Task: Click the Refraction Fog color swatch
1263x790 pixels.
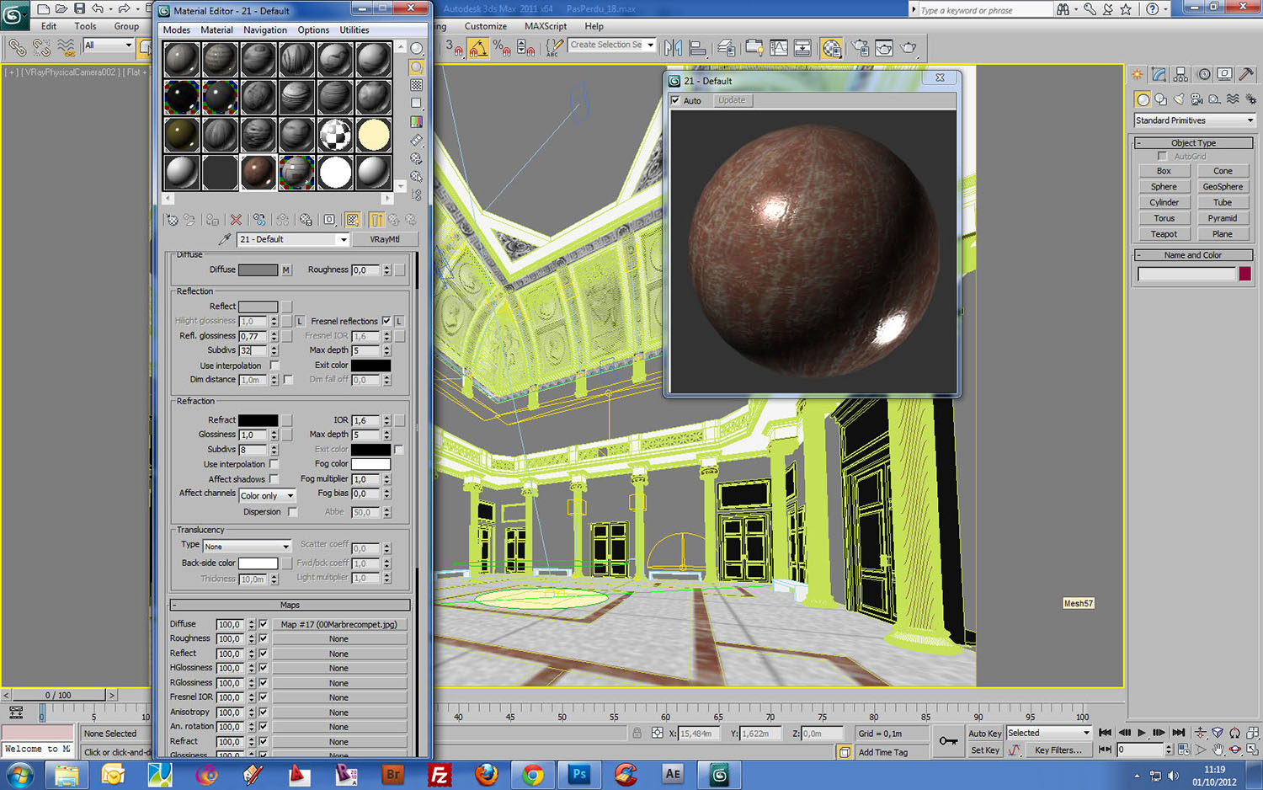Action: (x=370, y=464)
